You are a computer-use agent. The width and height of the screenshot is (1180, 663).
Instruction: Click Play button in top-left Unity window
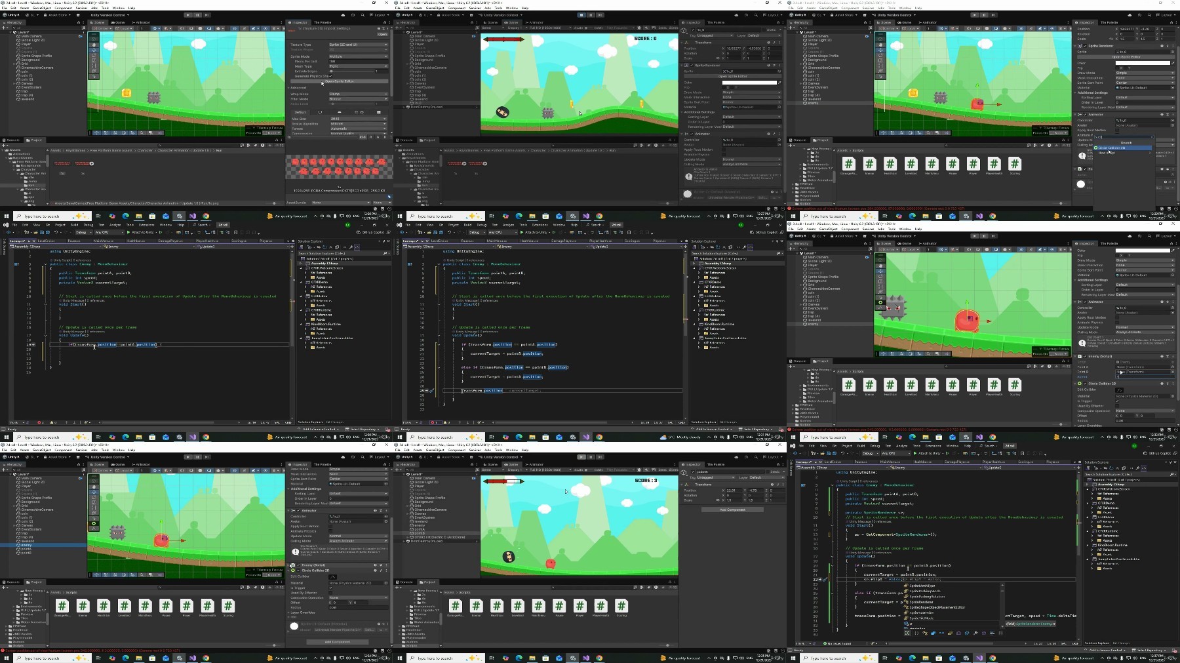click(x=188, y=14)
